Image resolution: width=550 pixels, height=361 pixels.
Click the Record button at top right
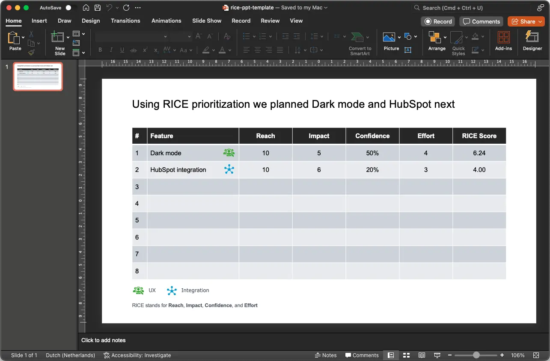(x=438, y=21)
